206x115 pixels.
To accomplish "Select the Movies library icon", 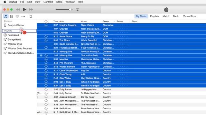I will click(x=12, y=16).
